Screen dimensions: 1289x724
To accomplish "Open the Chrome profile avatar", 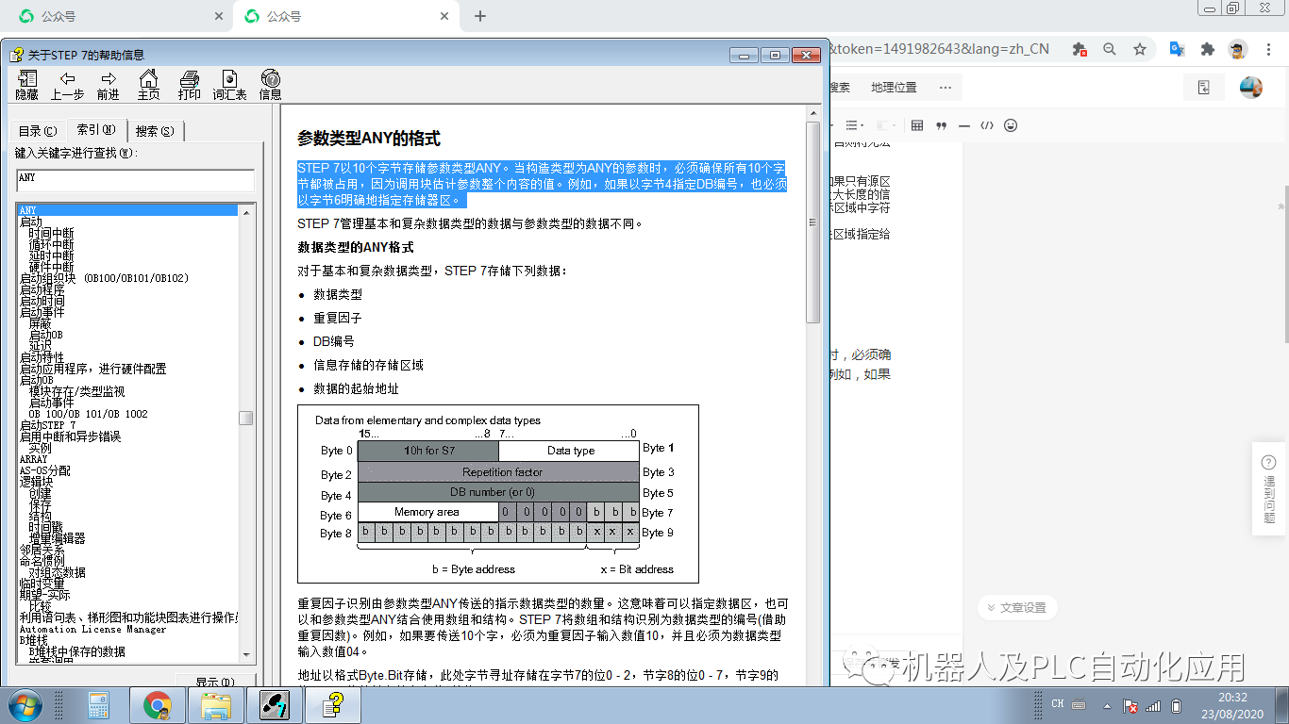I will 1237,49.
